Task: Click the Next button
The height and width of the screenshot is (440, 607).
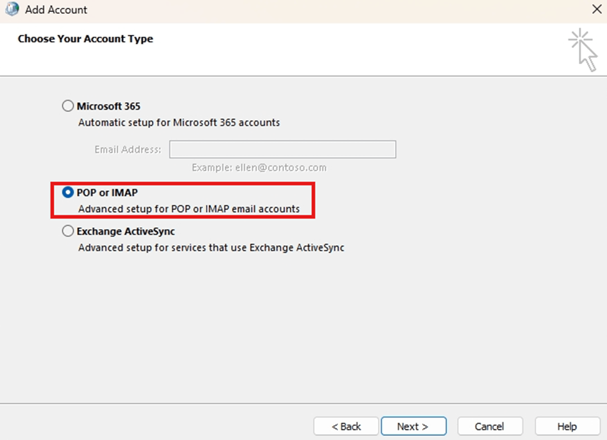Action: click(413, 426)
